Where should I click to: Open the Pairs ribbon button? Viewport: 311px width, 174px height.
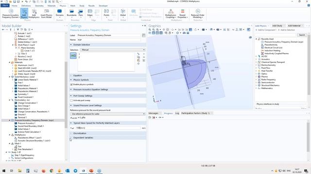[81, 13]
